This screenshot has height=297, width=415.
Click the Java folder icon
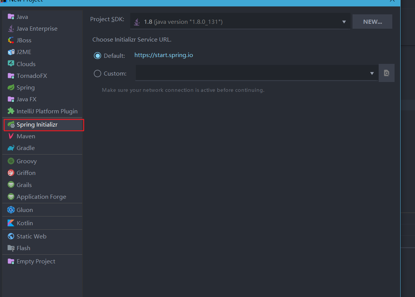point(11,17)
